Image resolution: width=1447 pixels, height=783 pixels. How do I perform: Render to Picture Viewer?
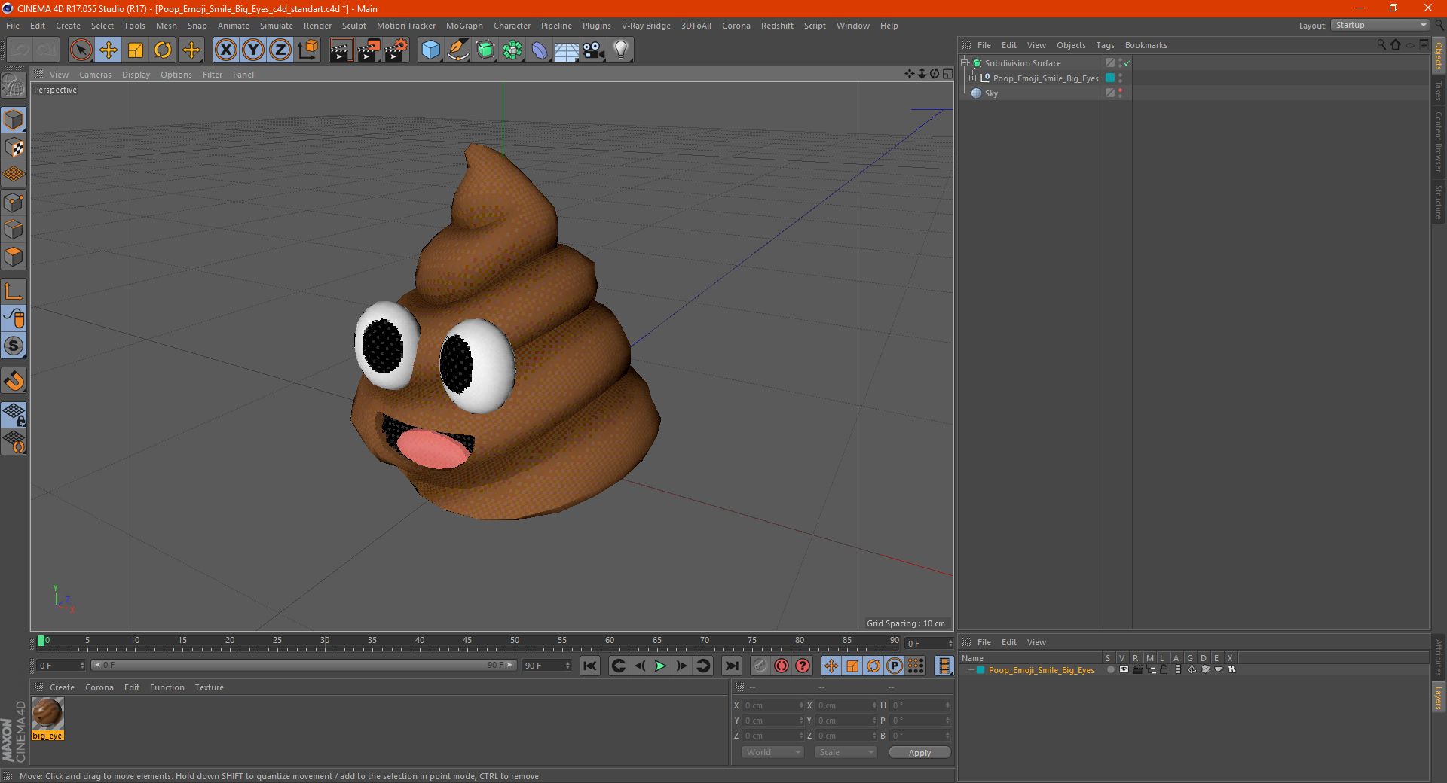[x=369, y=50]
